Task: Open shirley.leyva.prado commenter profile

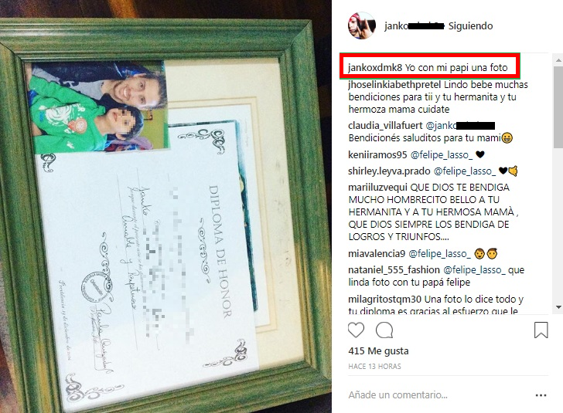Action: pos(389,171)
